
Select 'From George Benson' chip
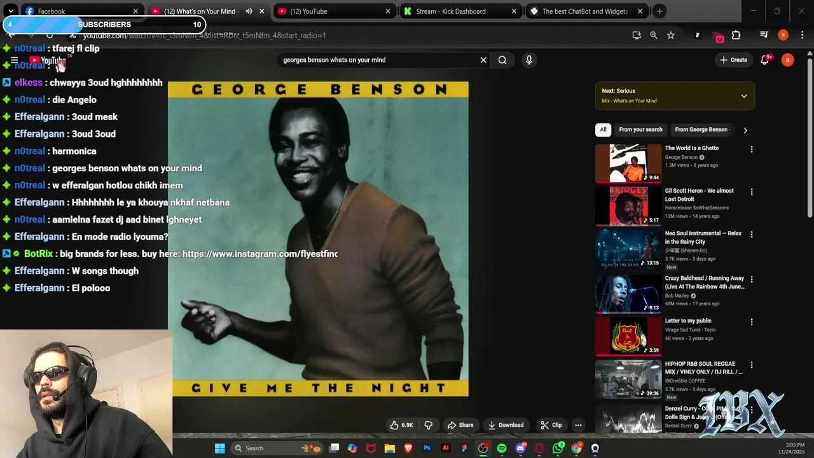701,130
